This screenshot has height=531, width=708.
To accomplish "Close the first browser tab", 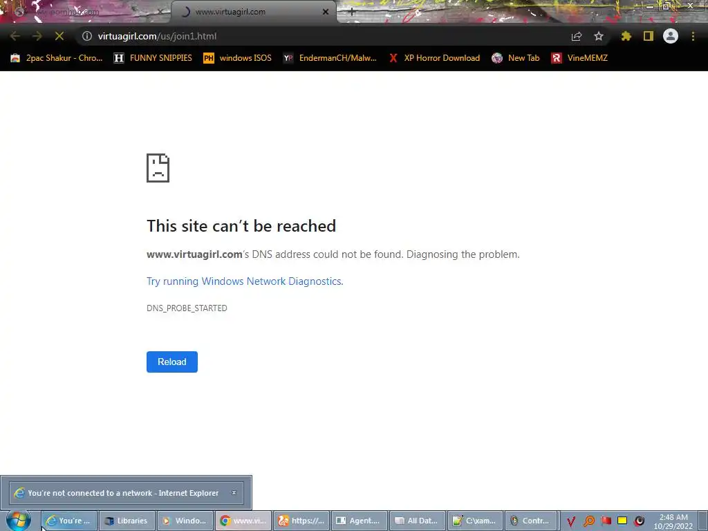I will point(160,12).
